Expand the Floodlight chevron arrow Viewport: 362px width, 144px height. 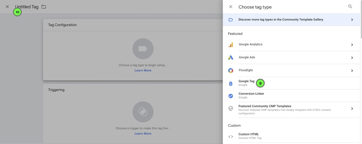tap(352, 71)
